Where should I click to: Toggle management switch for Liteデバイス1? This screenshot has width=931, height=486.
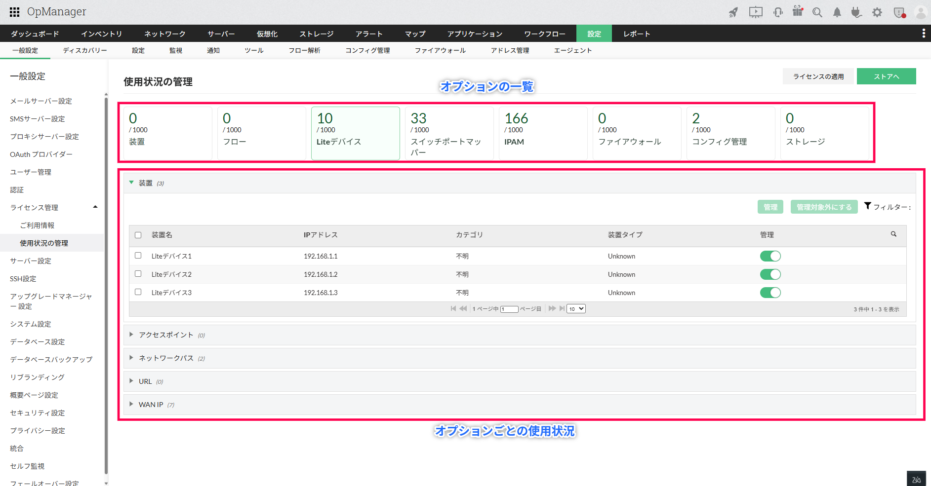click(770, 256)
